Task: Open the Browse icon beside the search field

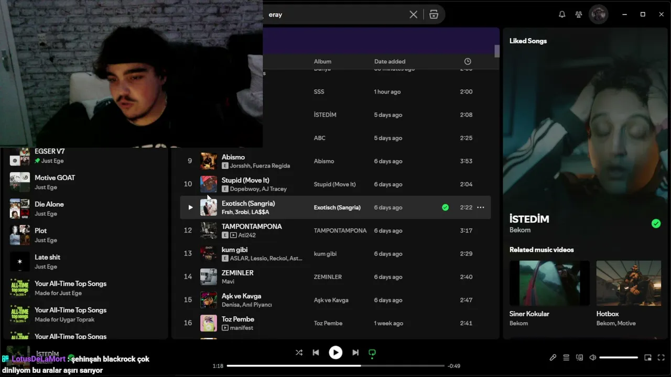Action: 434,15
